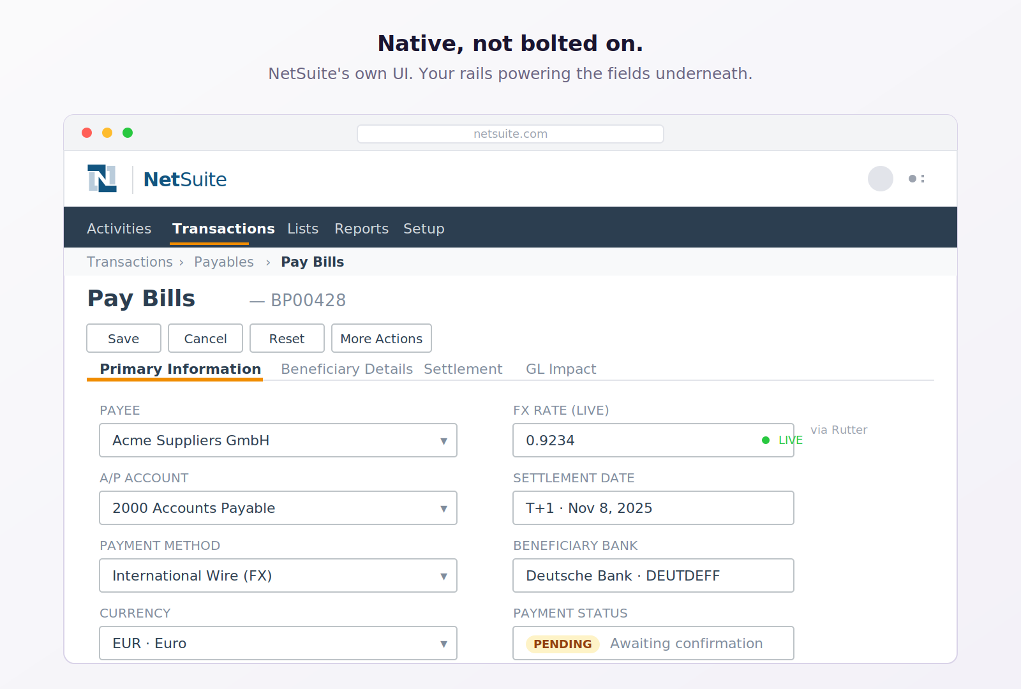1021x689 pixels.
Task: Open the Setup menu
Action: tap(424, 228)
